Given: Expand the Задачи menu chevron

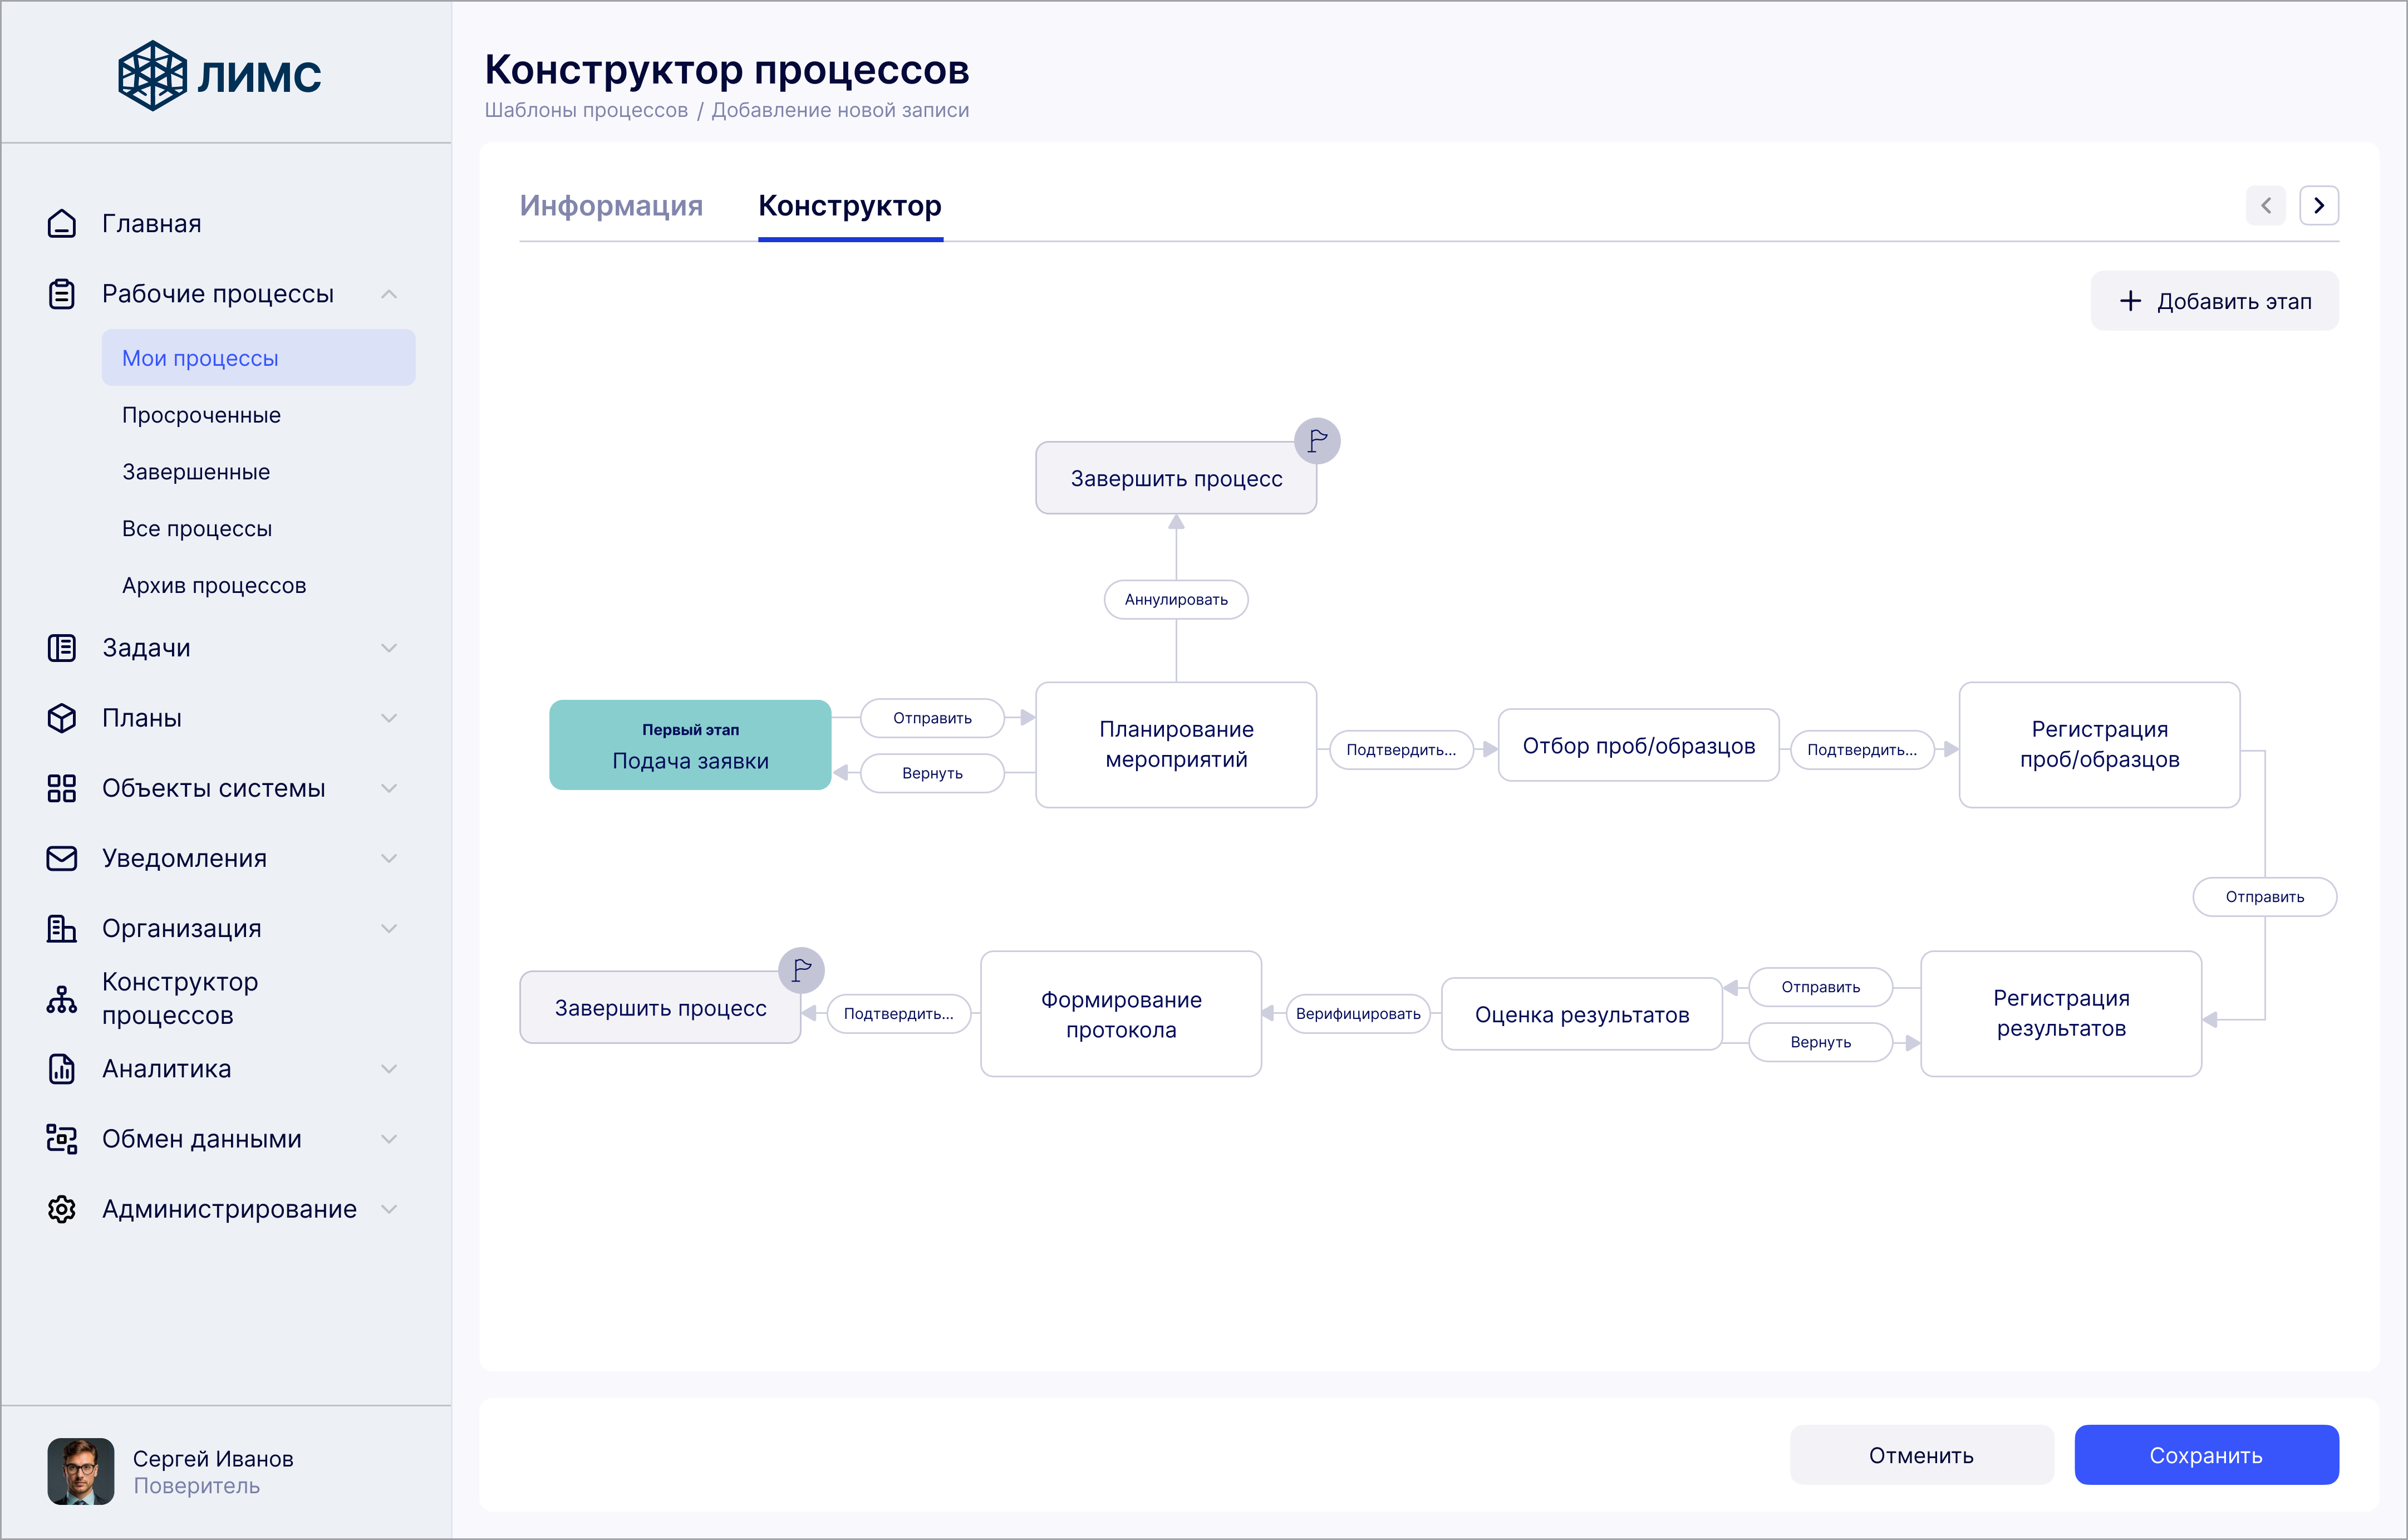Looking at the screenshot, I should (x=389, y=648).
